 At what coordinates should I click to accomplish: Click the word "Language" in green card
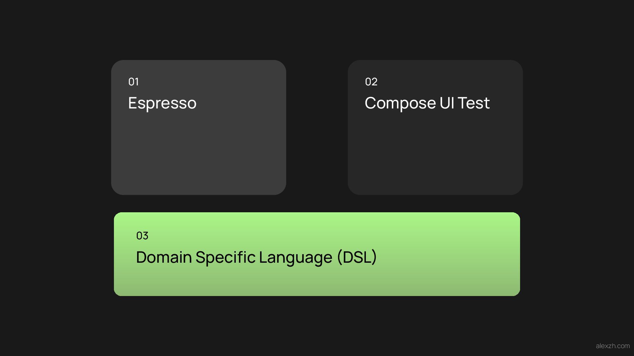[x=296, y=257]
